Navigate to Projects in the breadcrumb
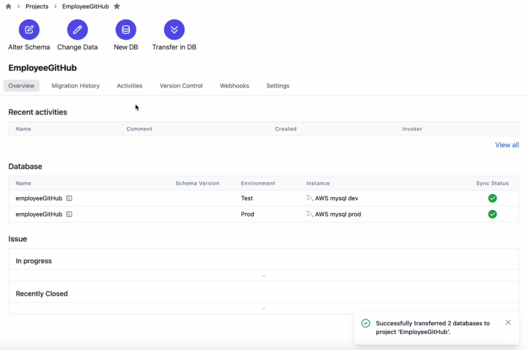The width and height of the screenshot is (528, 350). point(37,6)
